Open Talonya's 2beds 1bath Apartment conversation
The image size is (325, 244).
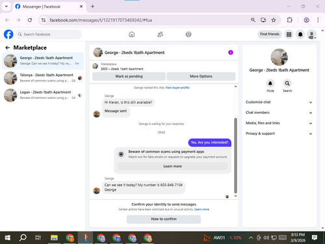[43, 77]
